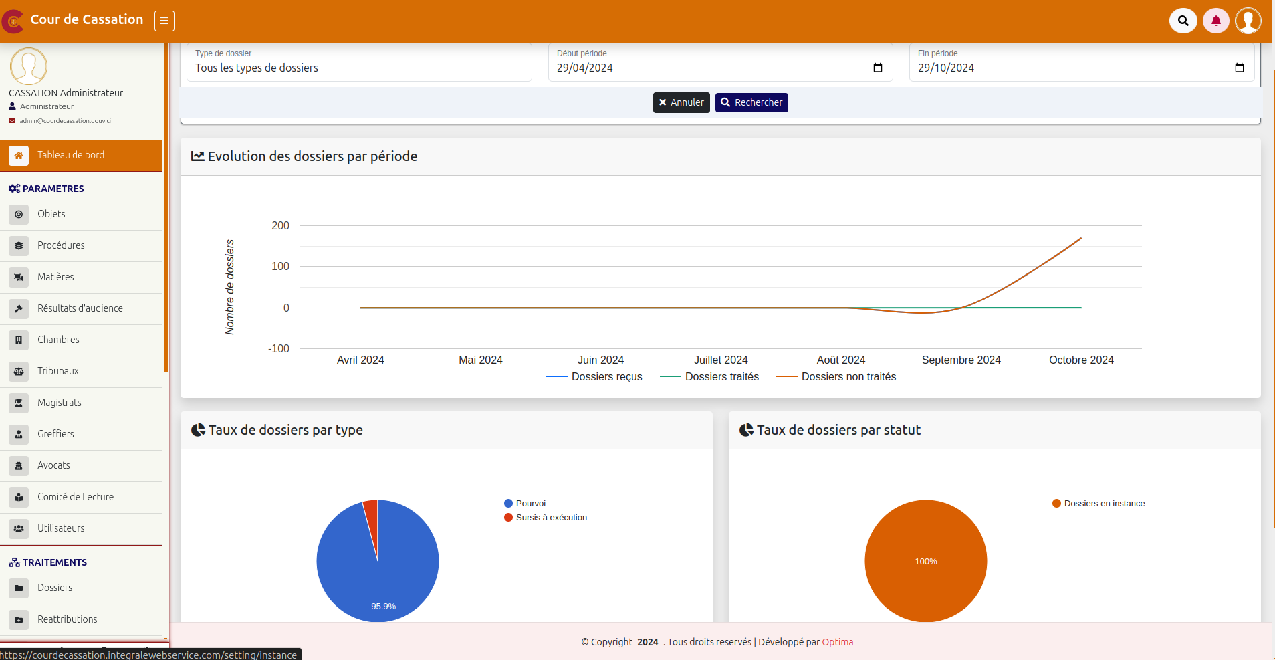The height and width of the screenshot is (660, 1275).
Task: Open the search icon in header
Action: (1183, 21)
